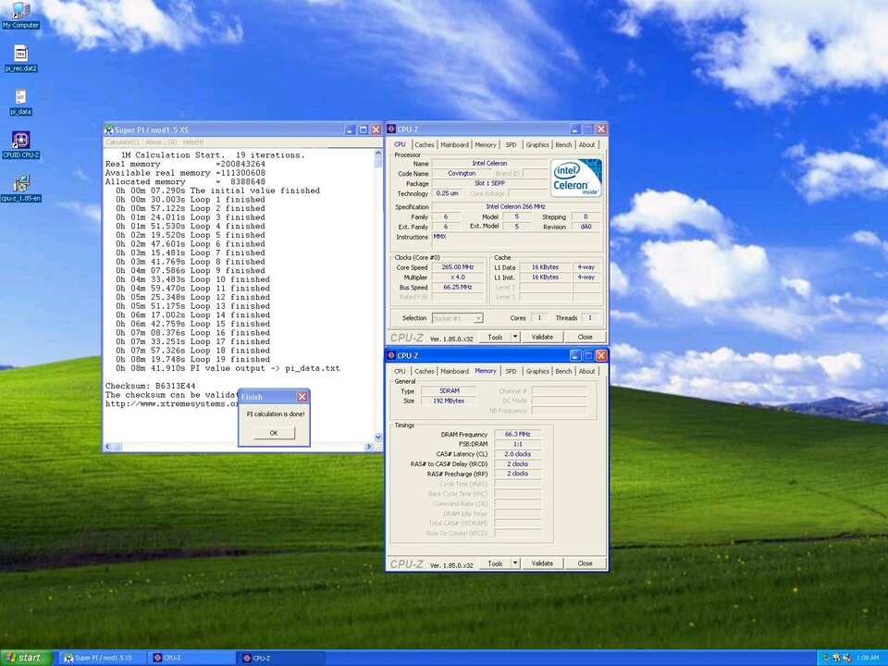Click the taskbar clock showing 1:08 AM
The height and width of the screenshot is (666, 888).
[x=868, y=658]
